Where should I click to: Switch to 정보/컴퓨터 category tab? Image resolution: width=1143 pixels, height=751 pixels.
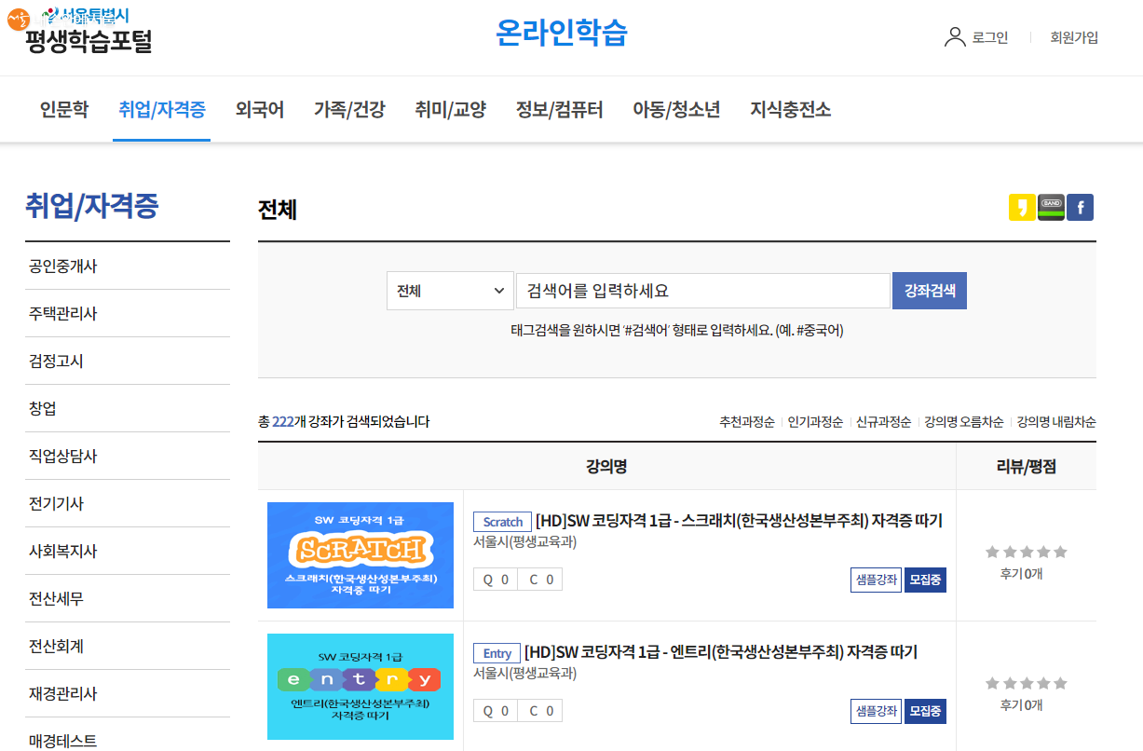559,110
